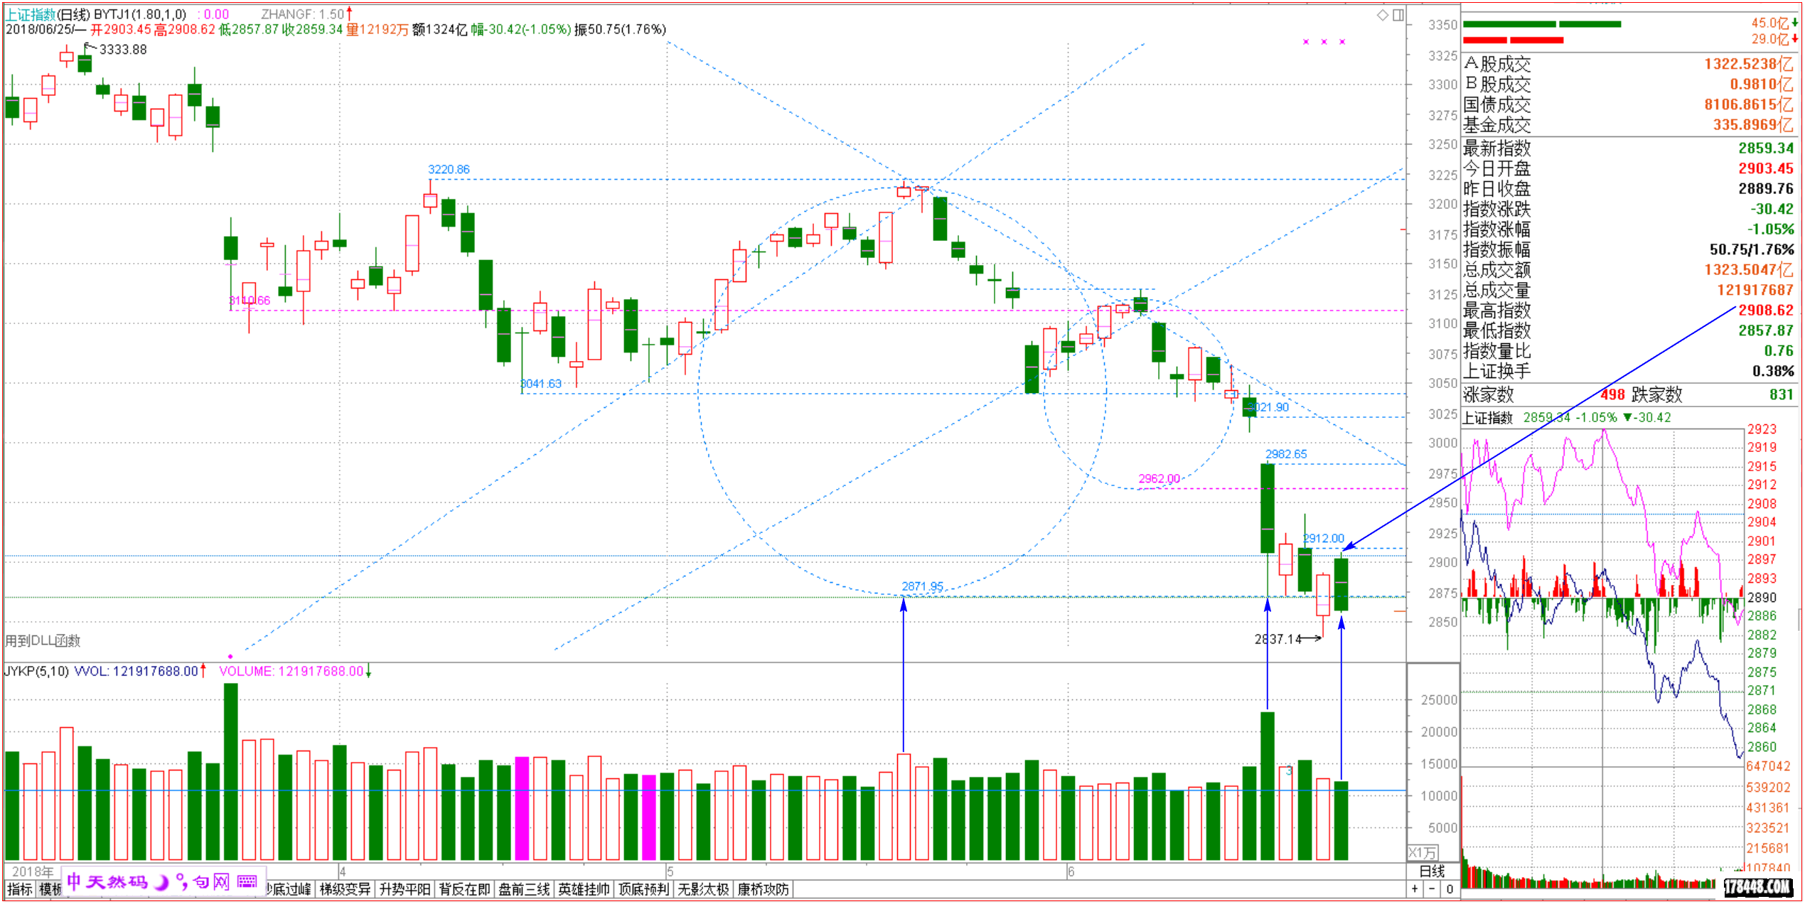The image size is (1805, 904).
Task: Click the 2912.00 price level label
Action: [x=1324, y=539]
